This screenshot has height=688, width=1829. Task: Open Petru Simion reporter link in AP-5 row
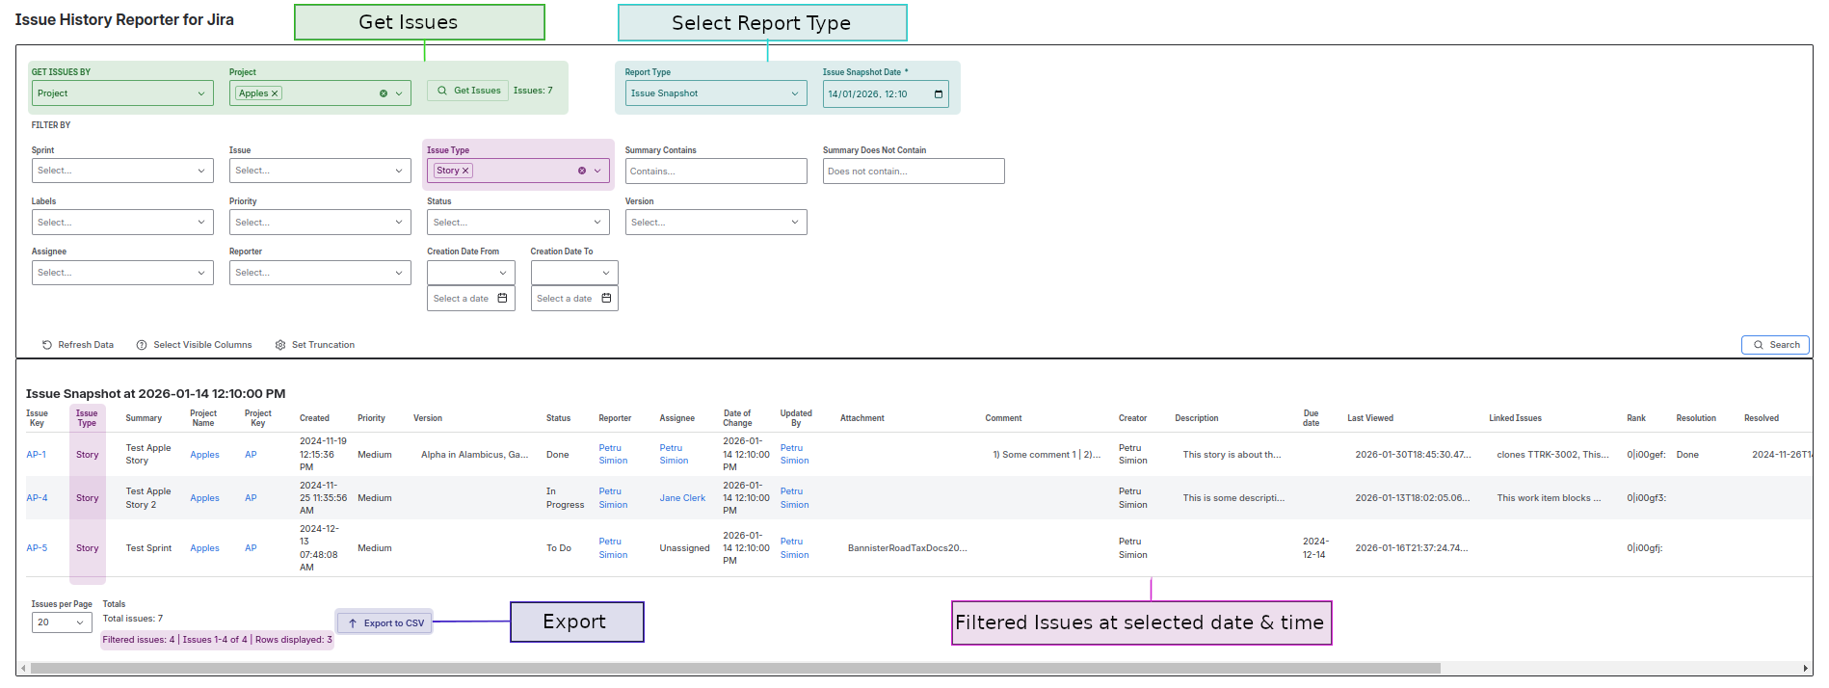[x=613, y=548]
